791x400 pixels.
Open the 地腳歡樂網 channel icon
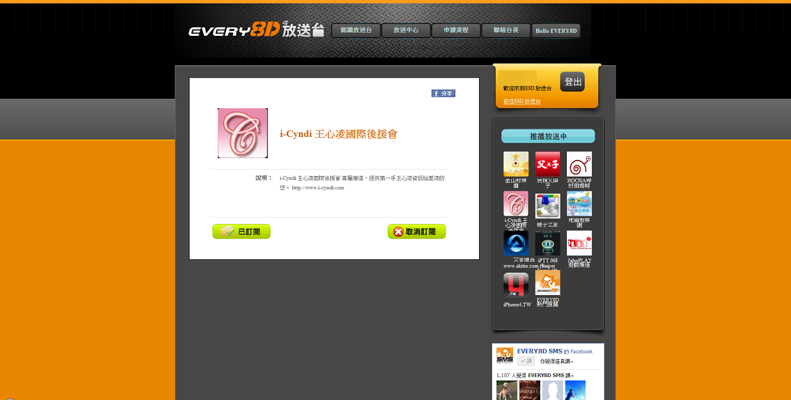coord(579,204)
